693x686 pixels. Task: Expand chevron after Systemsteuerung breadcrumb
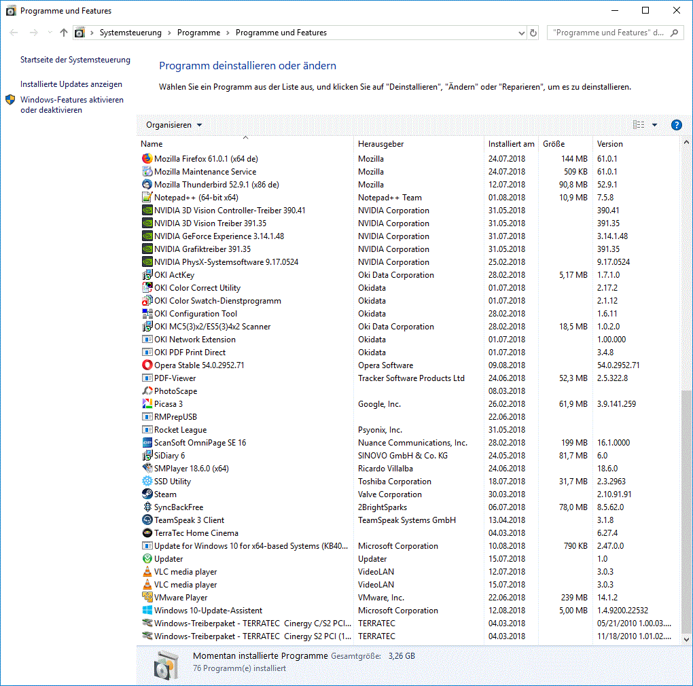pos(169,33)
